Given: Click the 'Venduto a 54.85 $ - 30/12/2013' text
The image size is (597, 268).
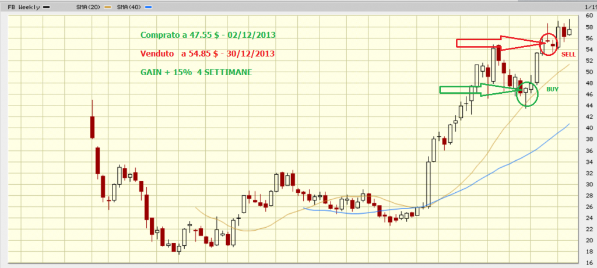Looking at the screenshot, I should pos(208,54).
